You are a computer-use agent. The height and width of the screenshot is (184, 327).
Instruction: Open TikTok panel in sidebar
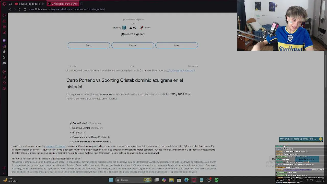point(4,52)
